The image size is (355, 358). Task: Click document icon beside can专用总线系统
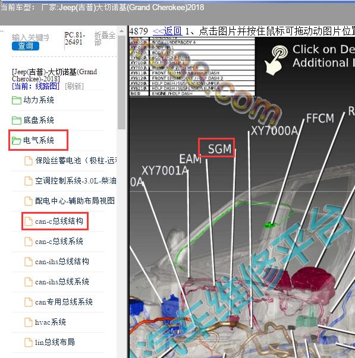coord(29,302)
